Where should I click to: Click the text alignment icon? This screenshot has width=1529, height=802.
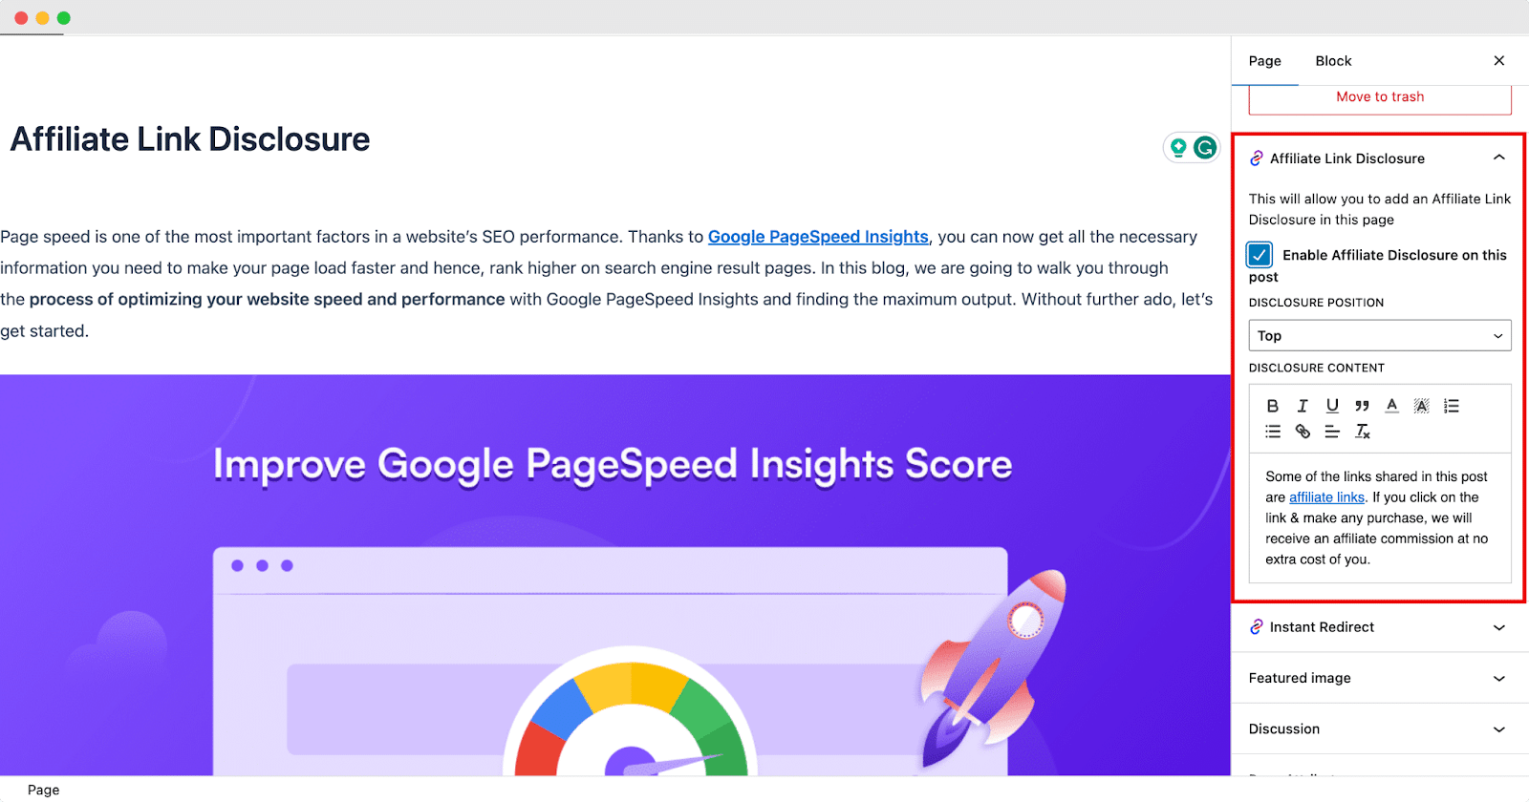pyautogui.click(x=1331, y=431)
